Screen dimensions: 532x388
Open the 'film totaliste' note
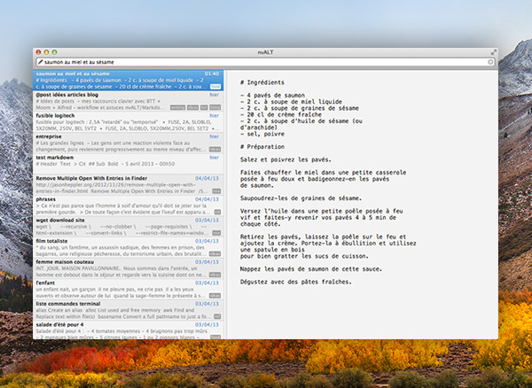(x=129, y=248)
